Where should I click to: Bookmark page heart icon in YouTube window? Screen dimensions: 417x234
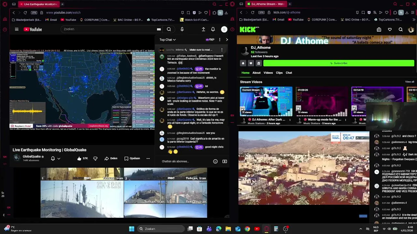click(206, 13)
